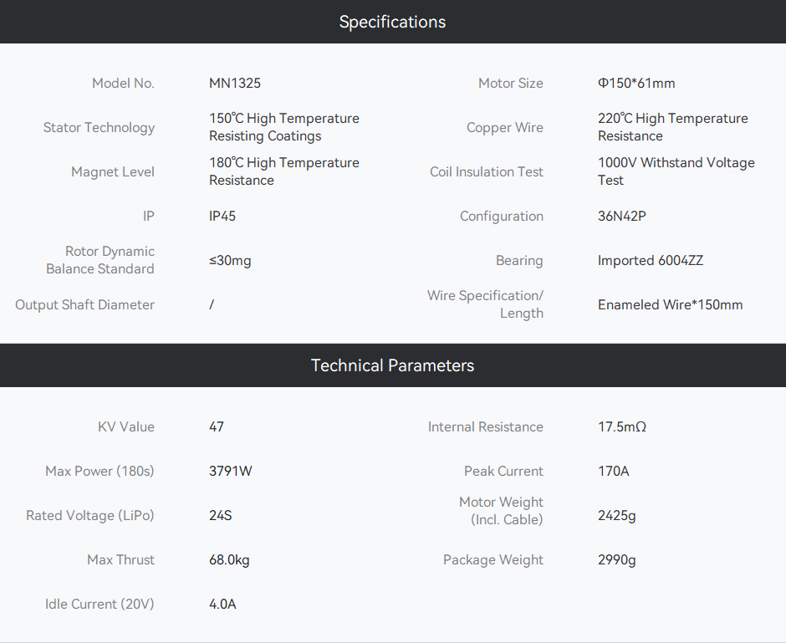This screenshot has height=643, width=786.
Task: Click the ≤30mg rotor balance value
Action: 230,261
